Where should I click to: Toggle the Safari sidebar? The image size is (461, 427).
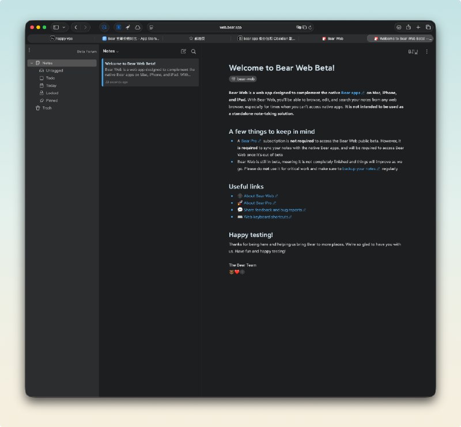[x=56, y=27]
